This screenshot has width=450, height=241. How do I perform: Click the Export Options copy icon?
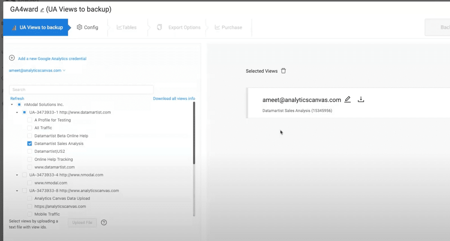tap(159, 27)
